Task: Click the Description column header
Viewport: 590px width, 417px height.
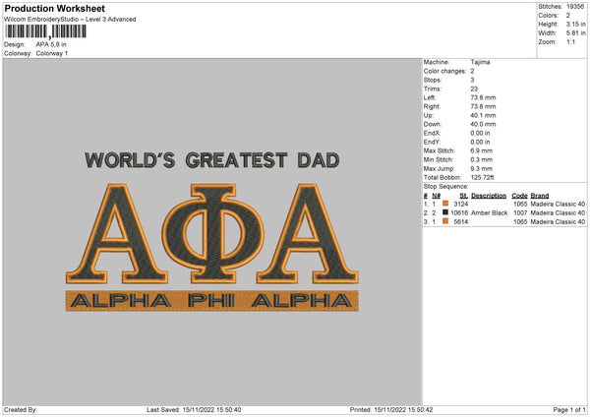Action: 489,195
